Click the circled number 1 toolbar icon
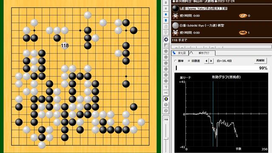Viewport: 272px width, 153px height. tap(166, 105)
